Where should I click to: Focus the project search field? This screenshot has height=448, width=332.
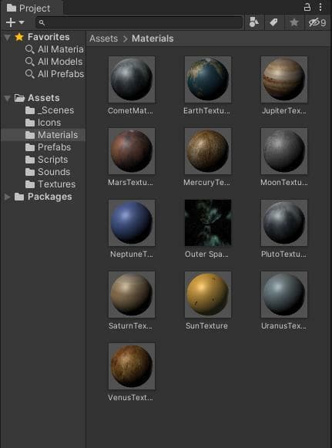pos(139,22)
